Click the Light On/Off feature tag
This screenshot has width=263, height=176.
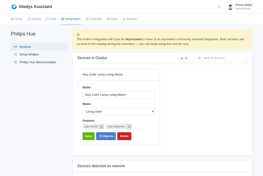[91, 127]
